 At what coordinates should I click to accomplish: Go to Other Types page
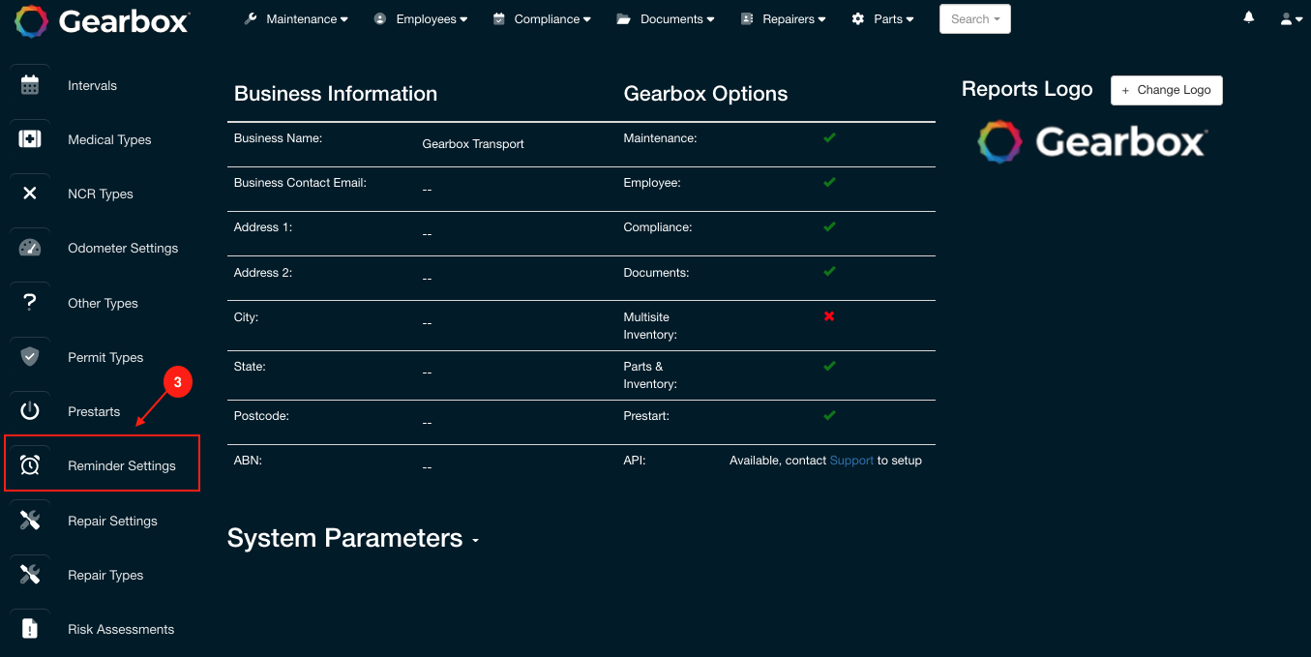103,303
